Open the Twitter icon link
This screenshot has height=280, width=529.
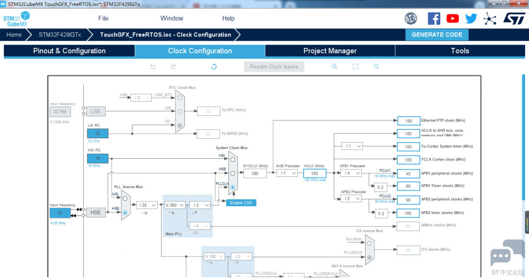click(x=471, y=19)
